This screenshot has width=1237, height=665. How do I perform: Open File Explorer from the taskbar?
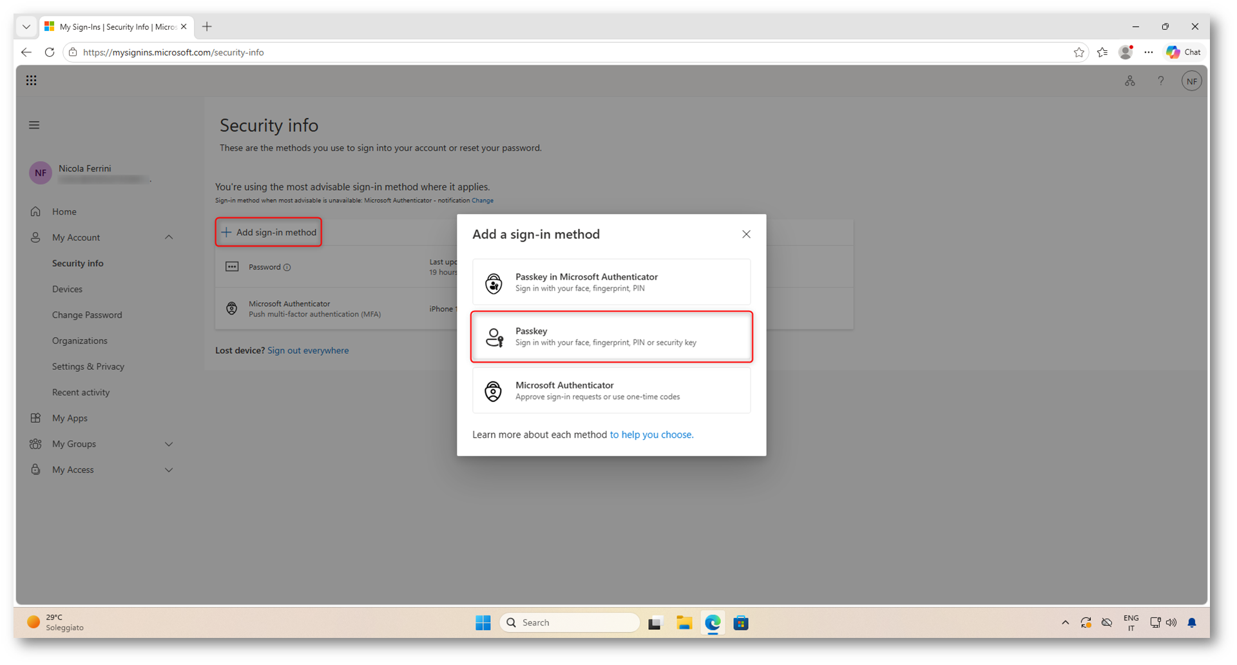pyautogui.click(x=684, y=622)
